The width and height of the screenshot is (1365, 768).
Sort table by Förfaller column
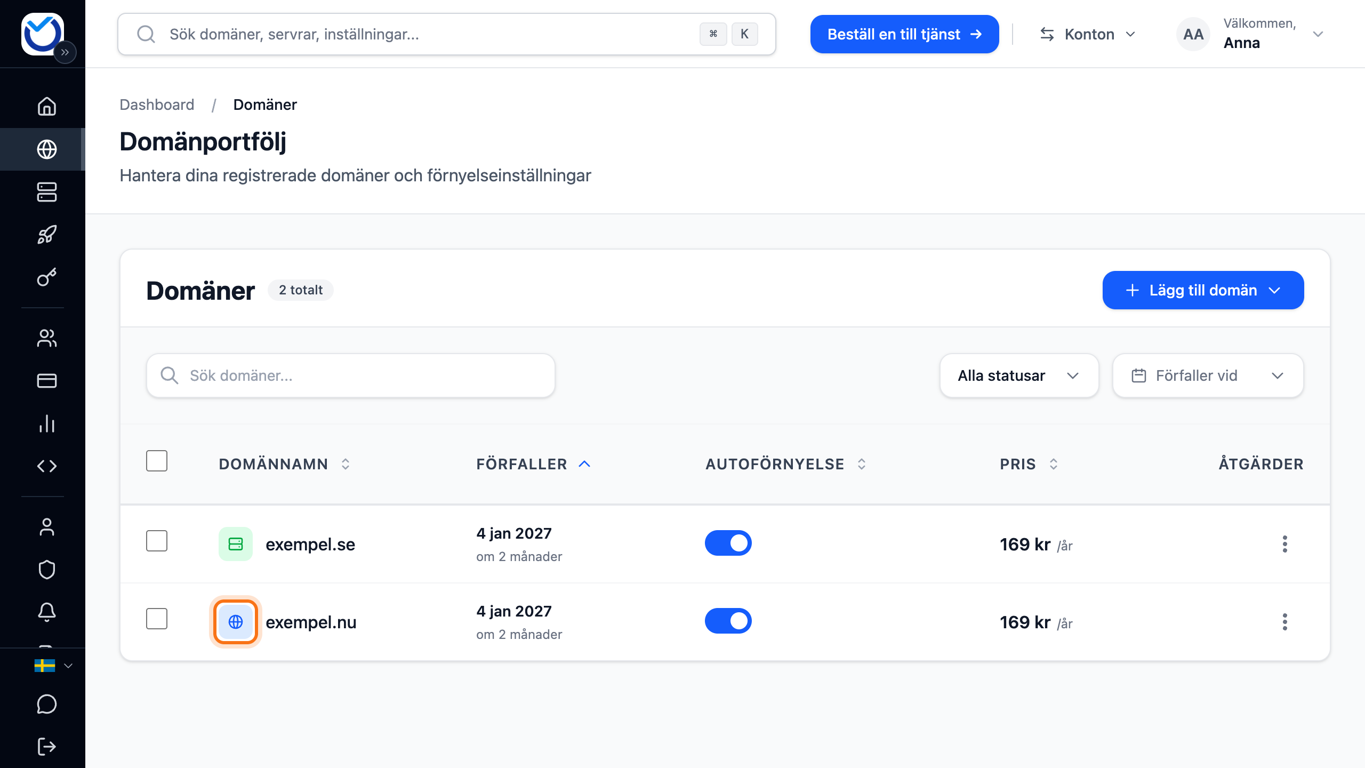coord(534,464)
